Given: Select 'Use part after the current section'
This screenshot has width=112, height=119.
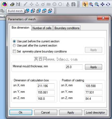Looking at the screenshot, I should tap(35, 45).
